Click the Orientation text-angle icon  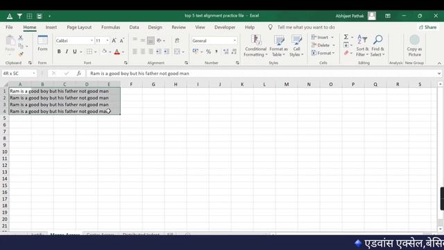pos(159,40)
